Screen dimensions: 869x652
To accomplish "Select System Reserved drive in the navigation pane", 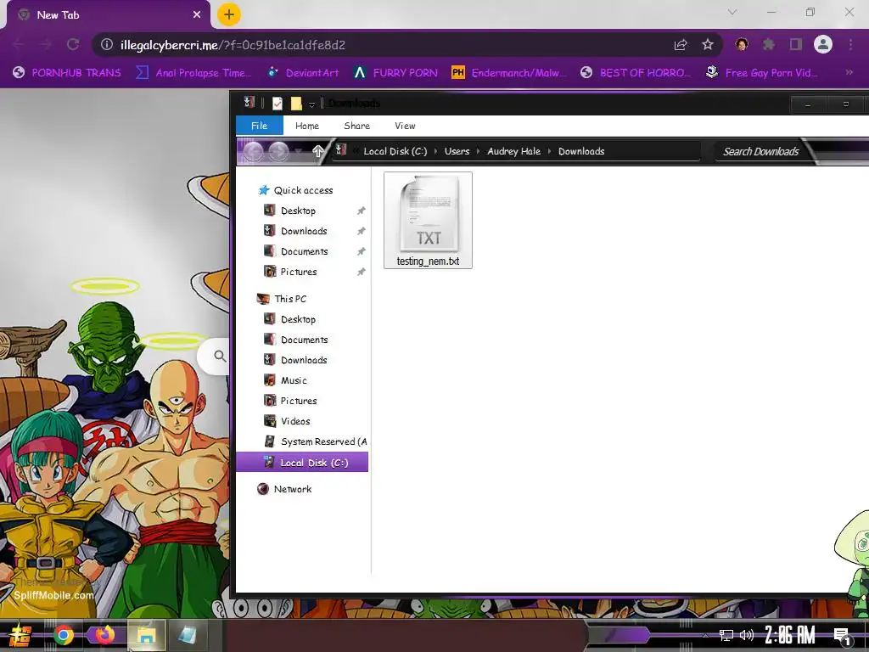I will tap(316, 441).
